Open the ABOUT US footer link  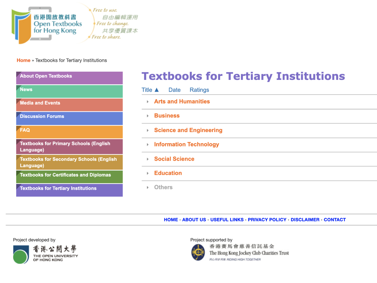(x=194, y=220)
